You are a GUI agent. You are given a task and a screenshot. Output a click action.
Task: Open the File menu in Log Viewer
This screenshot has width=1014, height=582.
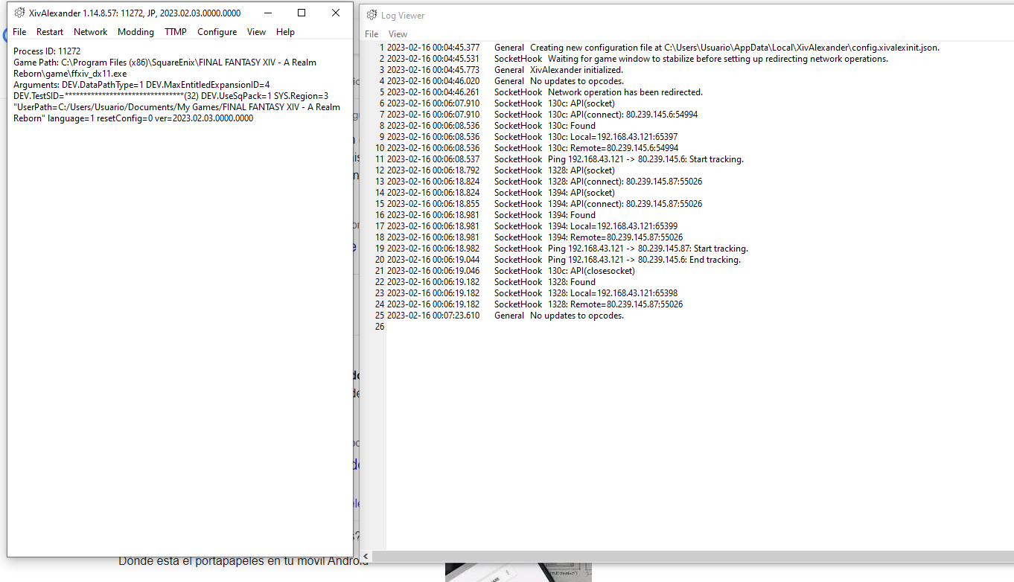coord(371,33)
